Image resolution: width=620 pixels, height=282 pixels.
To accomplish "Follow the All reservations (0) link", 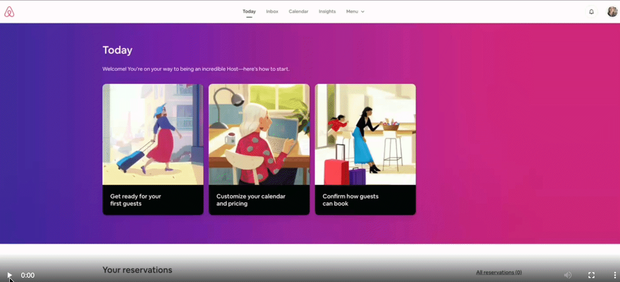I will coord(499,272).
